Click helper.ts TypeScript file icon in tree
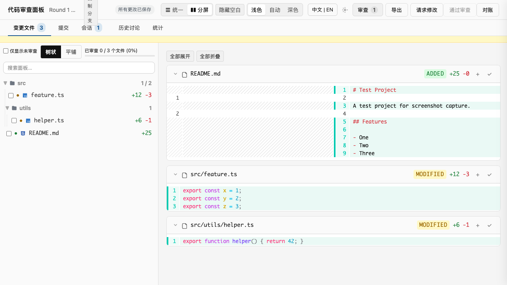Screen dimensions: 507x285 pos(28,121)
